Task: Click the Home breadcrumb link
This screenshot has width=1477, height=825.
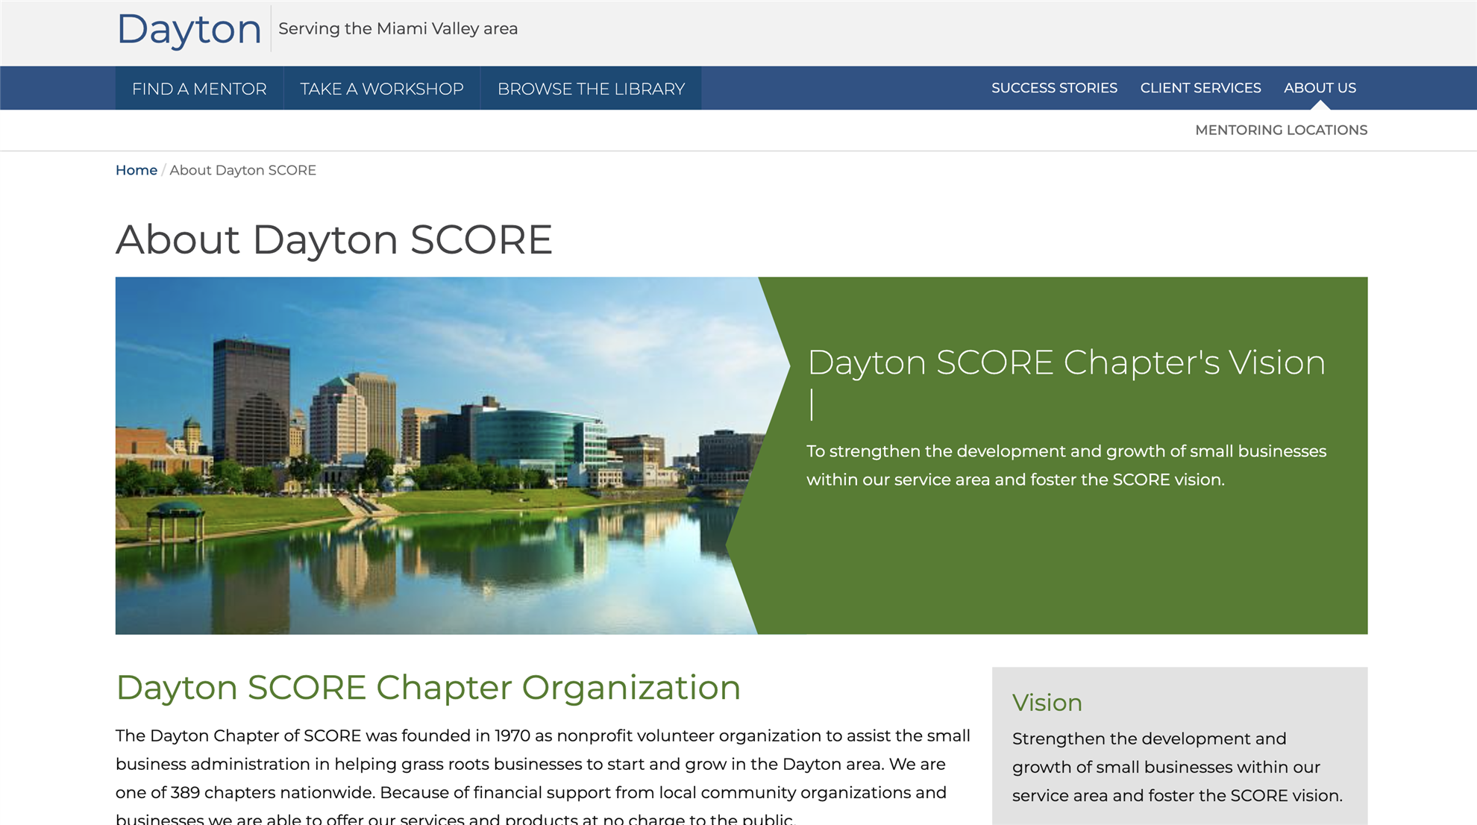Action: (136, 170)
